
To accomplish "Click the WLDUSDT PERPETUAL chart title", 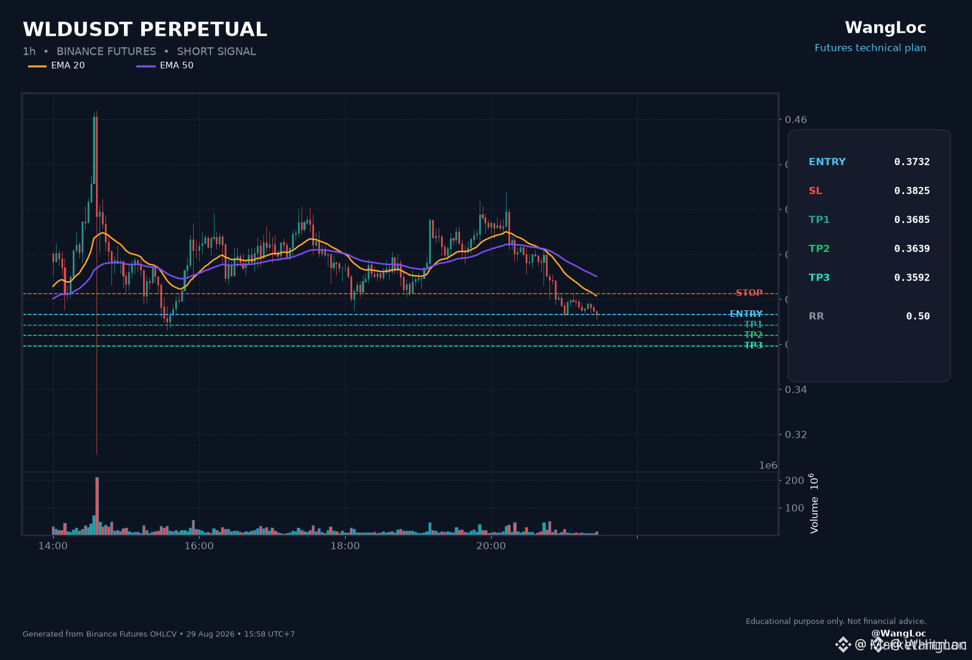I will [x=145, y=29].
